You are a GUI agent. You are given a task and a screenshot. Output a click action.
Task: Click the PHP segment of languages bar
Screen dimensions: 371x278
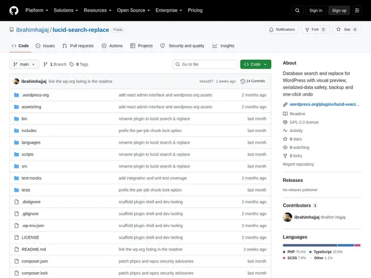pos(310,246)
